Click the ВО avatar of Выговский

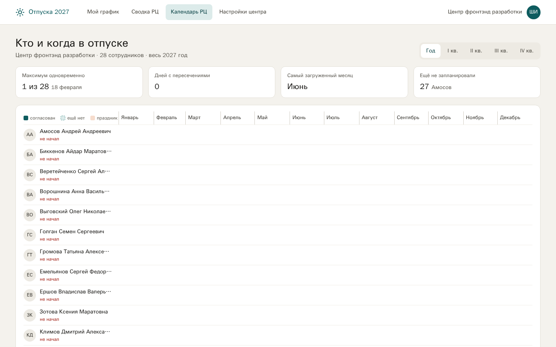point(30,215)
